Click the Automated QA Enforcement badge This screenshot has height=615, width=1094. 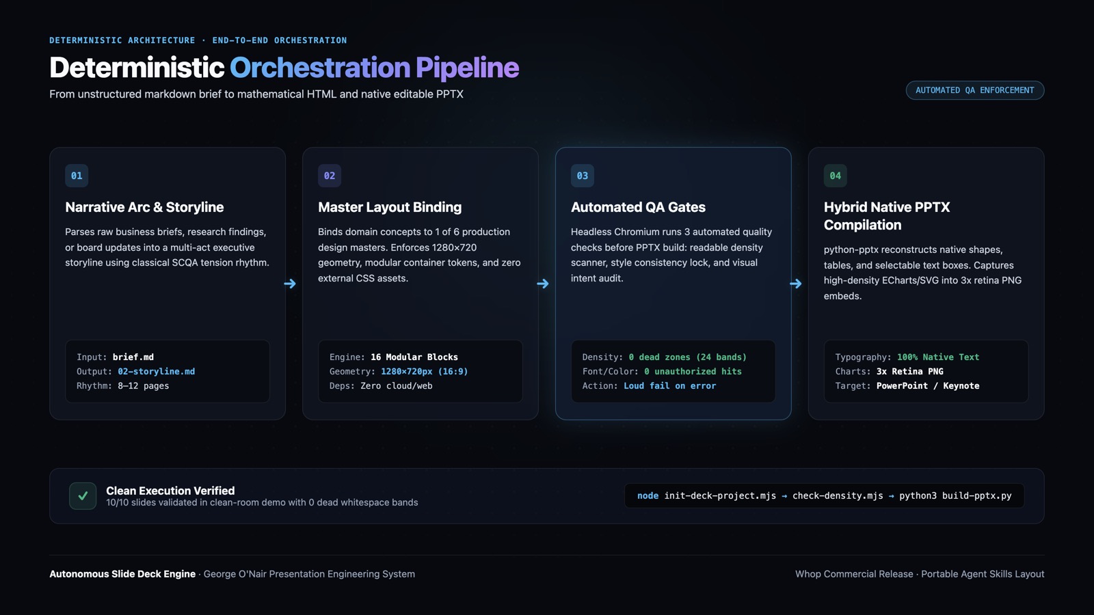[x=975, y=90]
